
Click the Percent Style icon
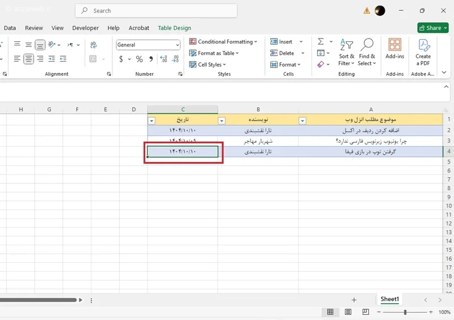tap(139, 59)
